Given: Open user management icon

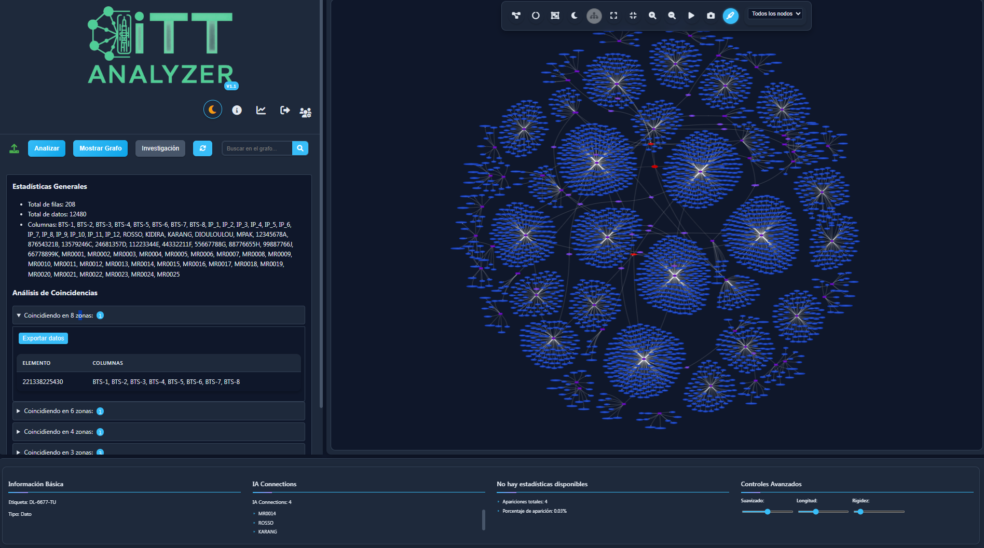Looking at the screenshot, I should (x=305, y=112).
